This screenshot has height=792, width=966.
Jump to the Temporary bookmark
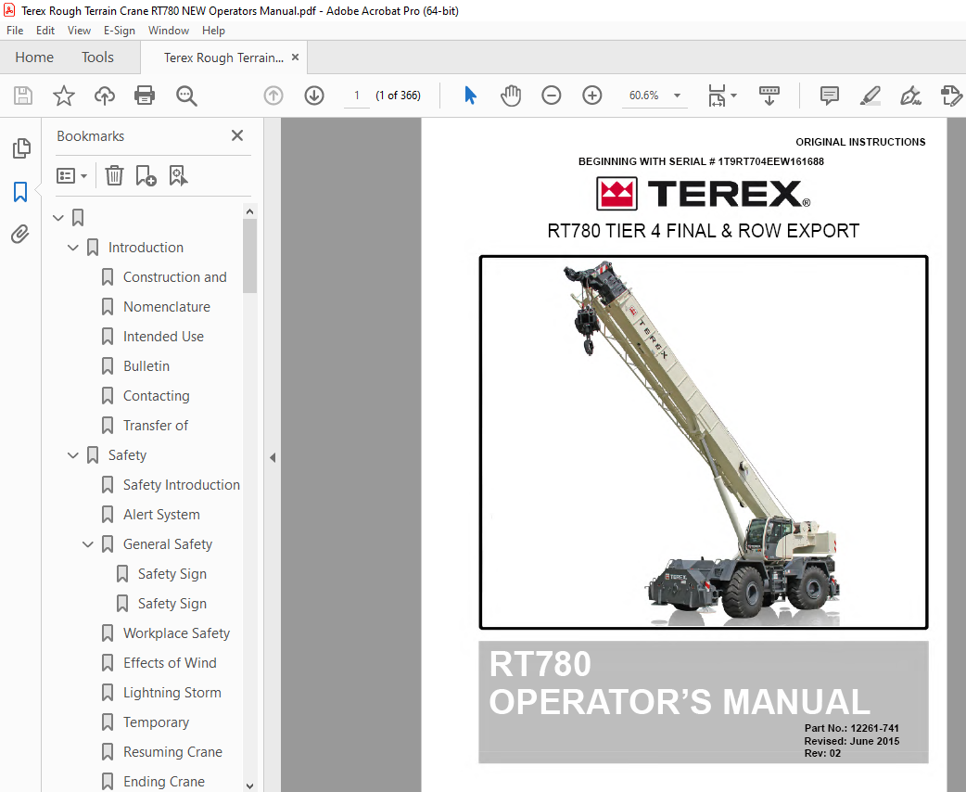click(156, 722)
